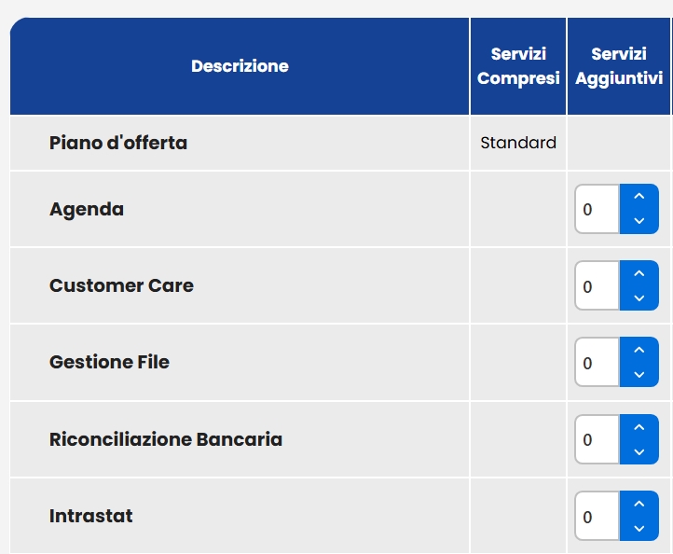Click down arrow for Customer Care
The width and height of the screenshot is (673, 554).
[x=639, y=298]
